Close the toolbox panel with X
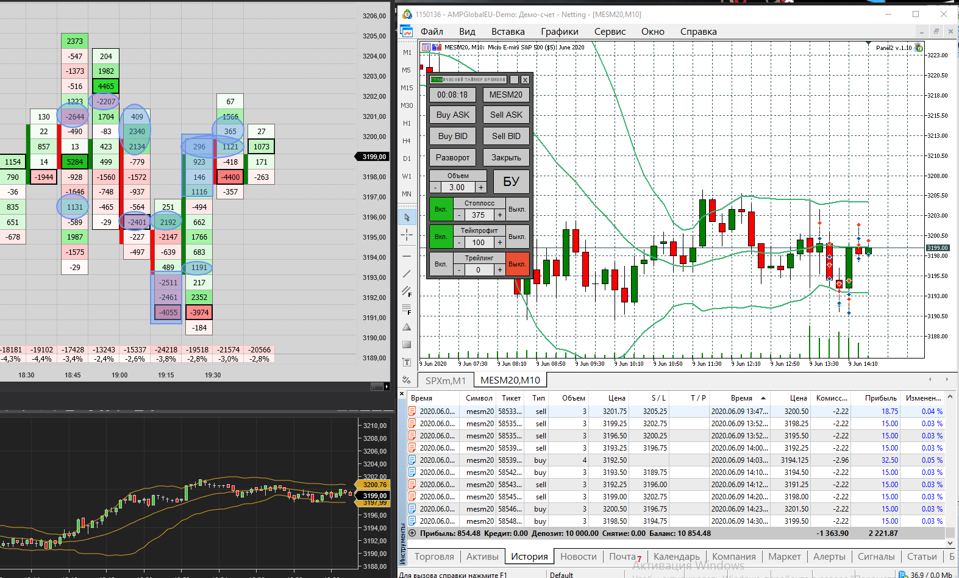This screenshot has width=959, height=578. [402, 394]
